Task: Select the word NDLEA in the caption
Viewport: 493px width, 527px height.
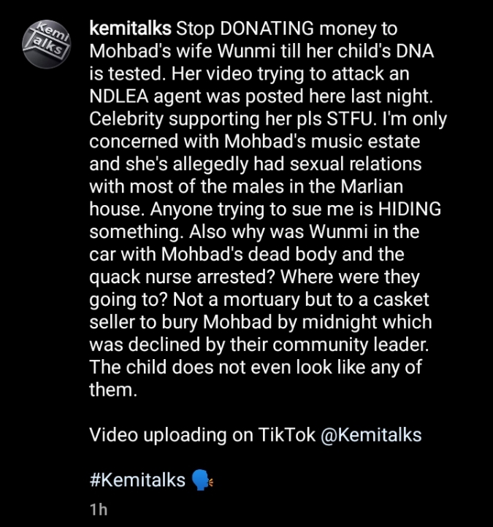Action: click(x=119, y=96)
